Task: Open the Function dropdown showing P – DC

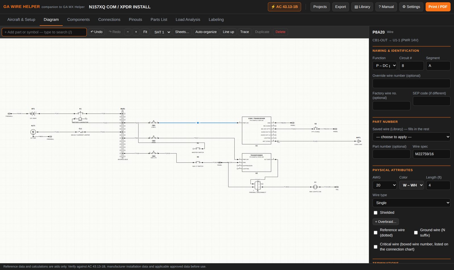Action: pos(384,66)
